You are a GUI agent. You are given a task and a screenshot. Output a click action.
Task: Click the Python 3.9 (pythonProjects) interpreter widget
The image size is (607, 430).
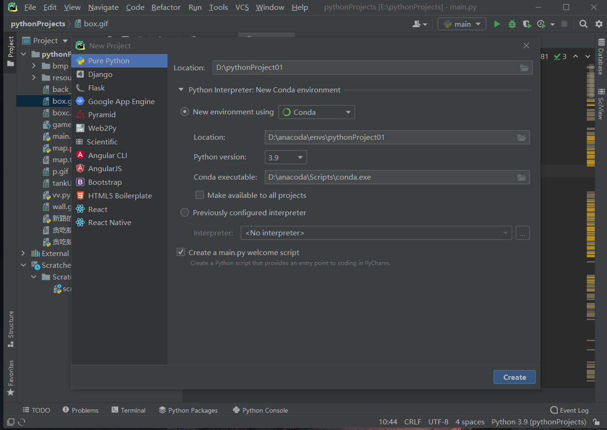point(539,422)
